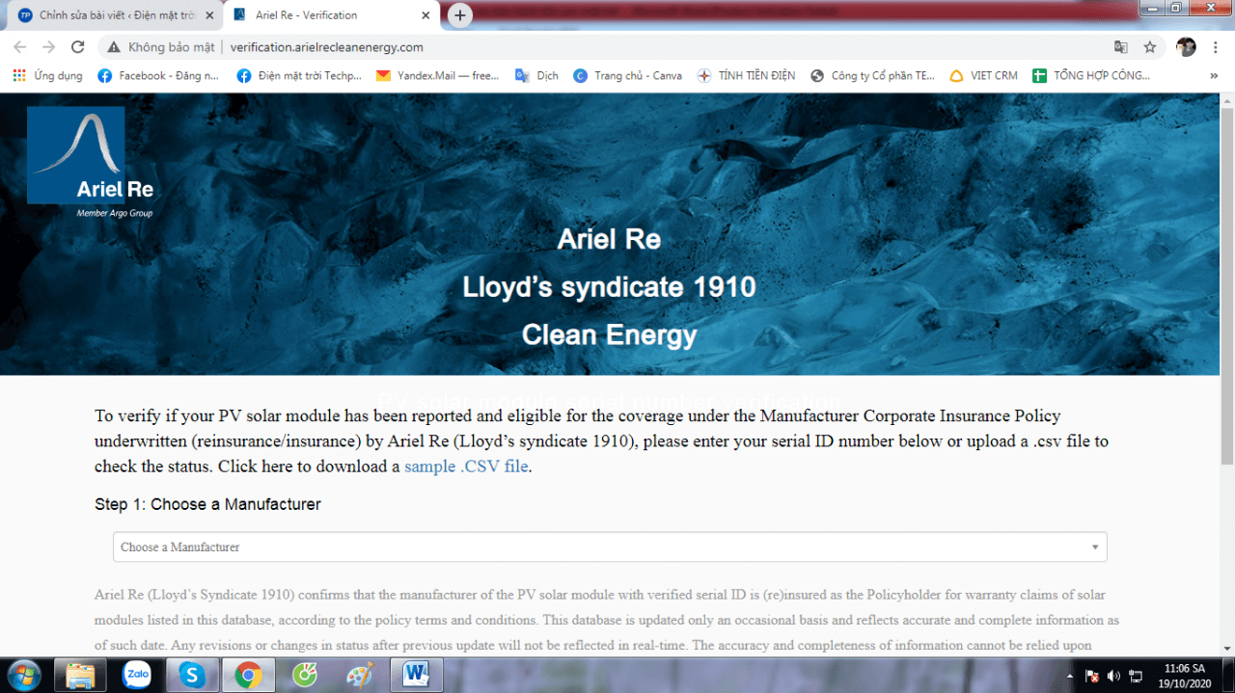Click the browser back arrow

[x=19, y=47]
